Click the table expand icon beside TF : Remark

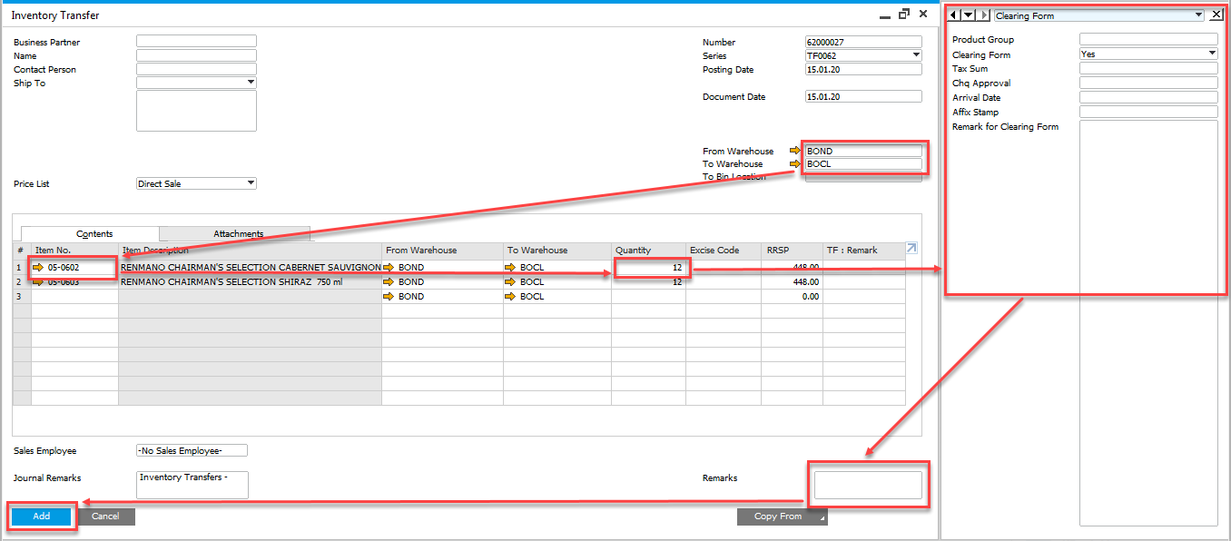click(911, 248)
